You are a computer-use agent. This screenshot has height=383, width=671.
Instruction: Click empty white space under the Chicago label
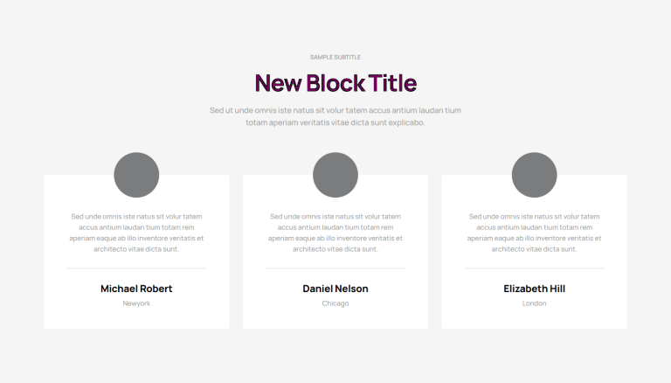pyautogui.click(x=335, y=318)
